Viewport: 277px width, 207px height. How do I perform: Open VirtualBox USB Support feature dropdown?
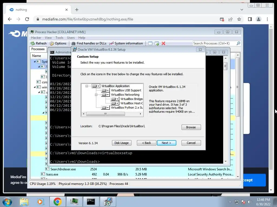coord(105,90)
